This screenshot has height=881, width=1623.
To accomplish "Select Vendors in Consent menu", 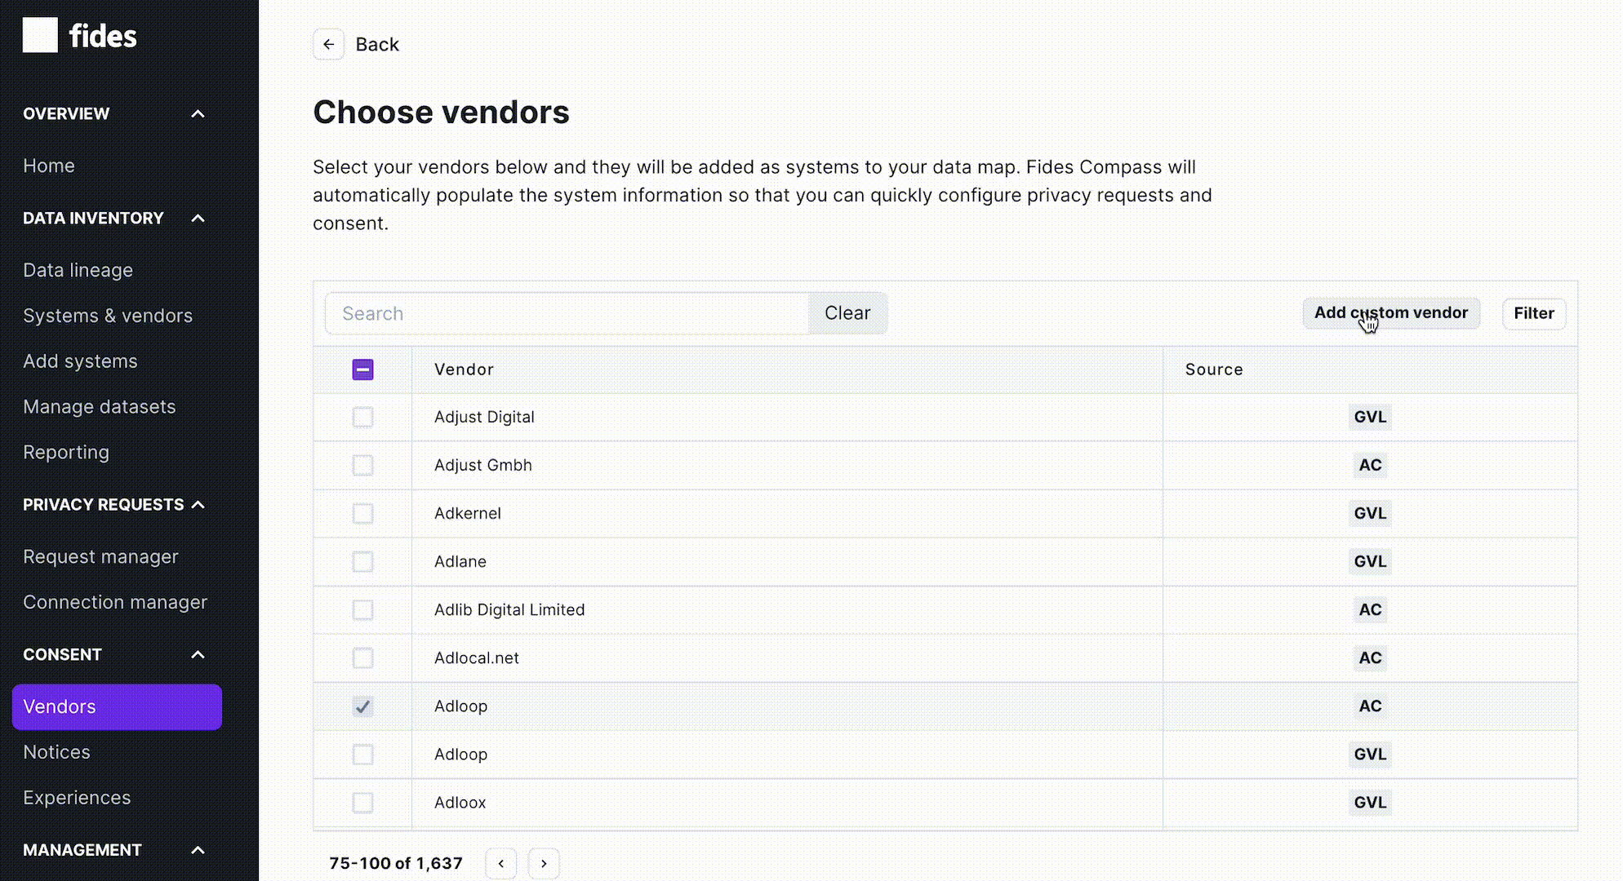I will (x=117, y=707).
